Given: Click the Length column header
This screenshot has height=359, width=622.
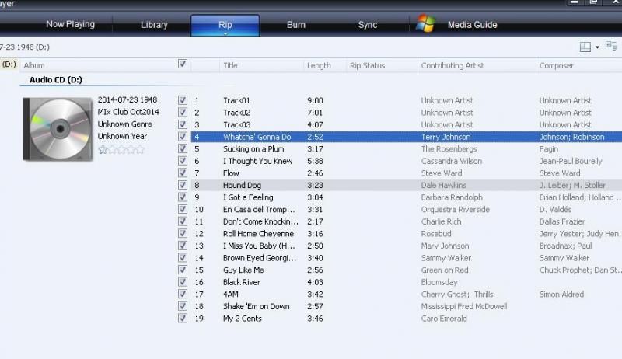Looking at the screenshot, I should (319, 66).
